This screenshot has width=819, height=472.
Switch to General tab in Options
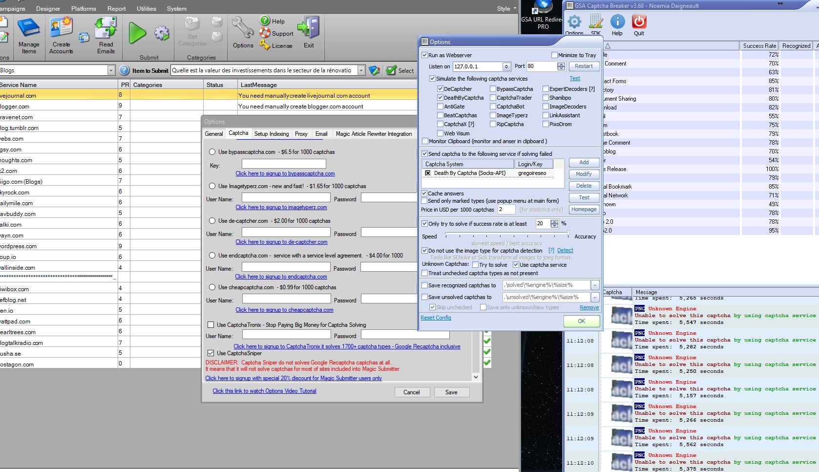click(x=214, y=134)
